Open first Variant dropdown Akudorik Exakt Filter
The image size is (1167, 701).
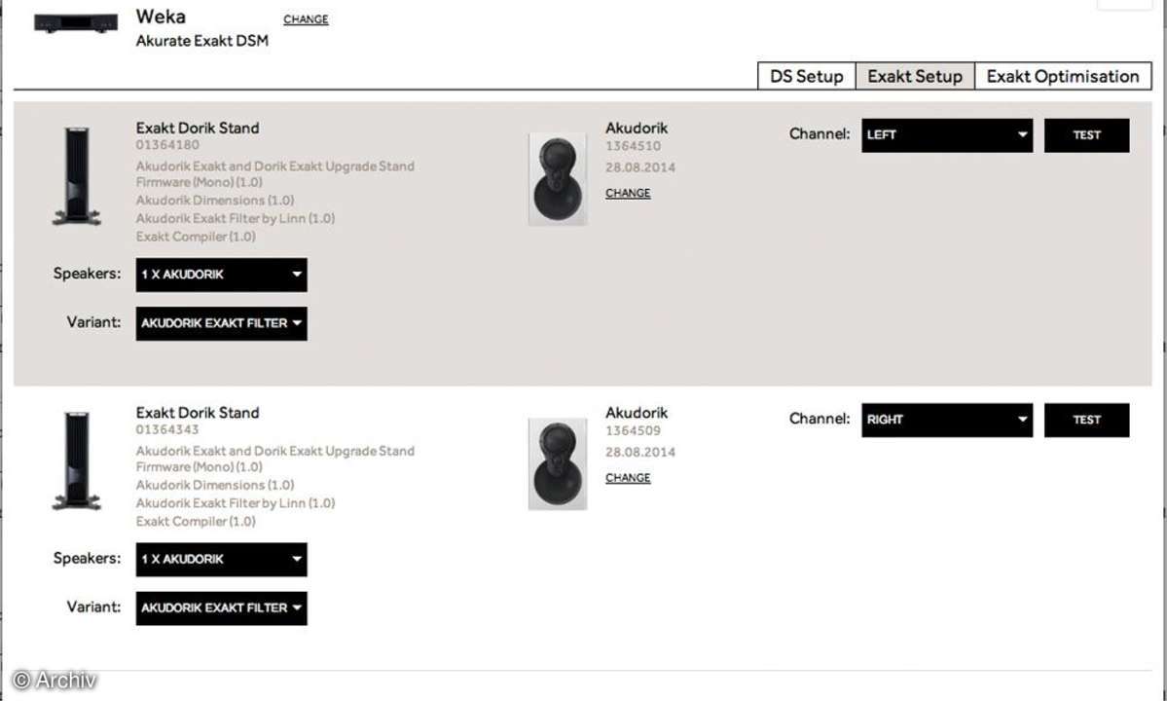pyautogui.click(x=221, y=323)
